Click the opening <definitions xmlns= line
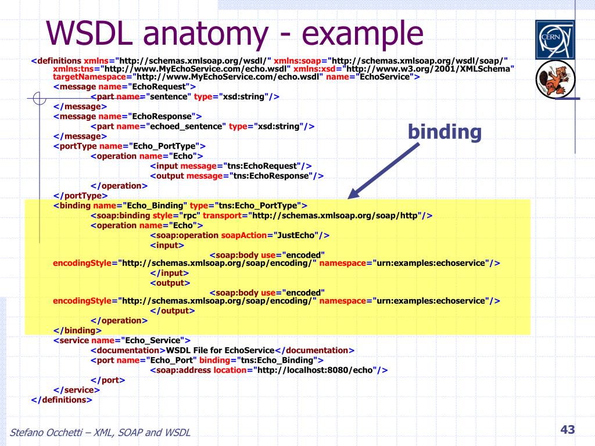595x446 pixels. coord(270,61)
